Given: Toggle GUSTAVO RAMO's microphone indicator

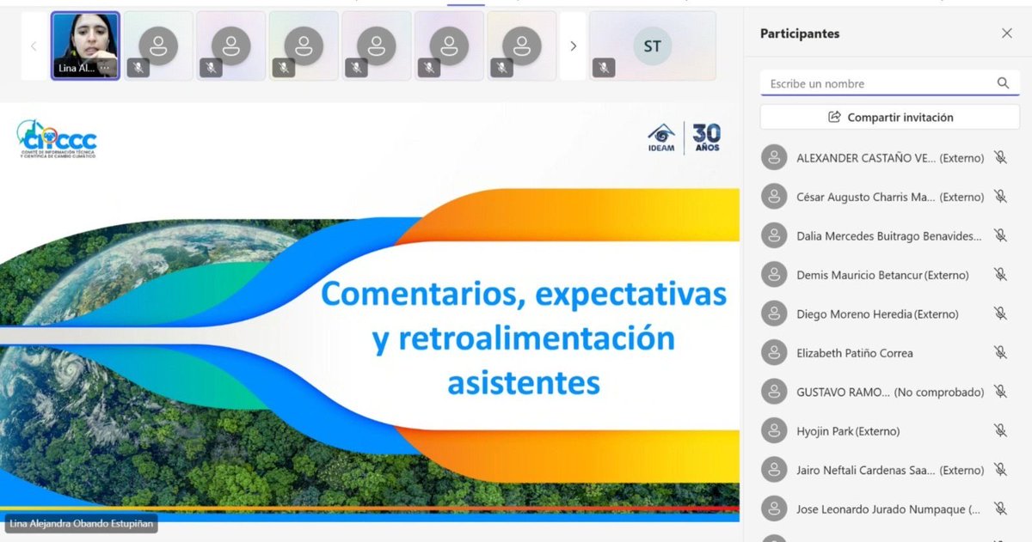Looking at the screenshot, I should [x=1000, y=392].
